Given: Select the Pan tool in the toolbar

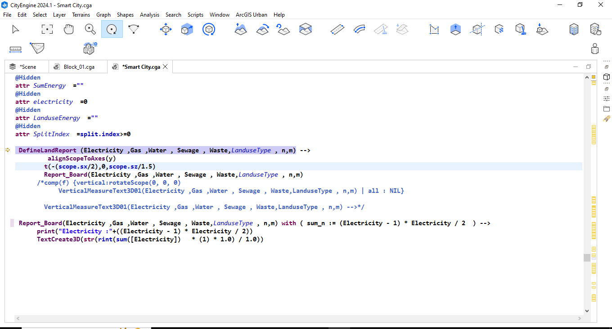Looking at the screenshot, I should [68, 29].
